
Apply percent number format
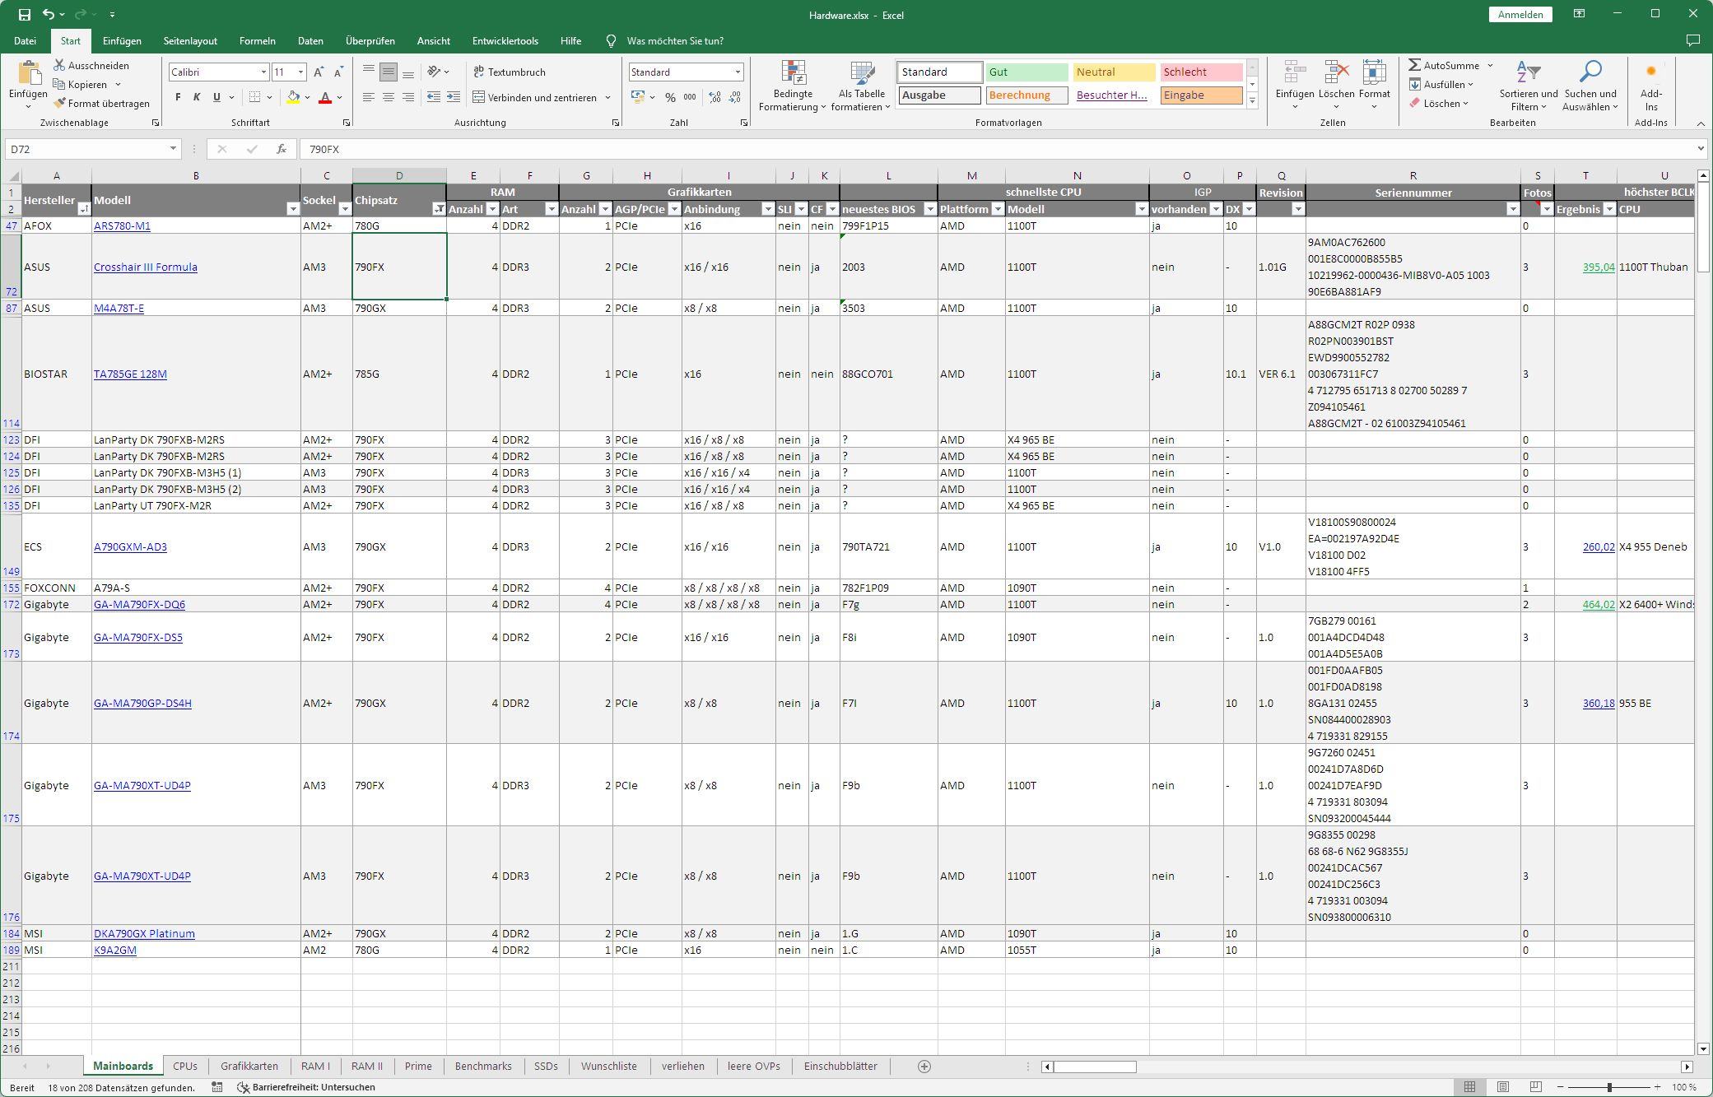[671, 97]
